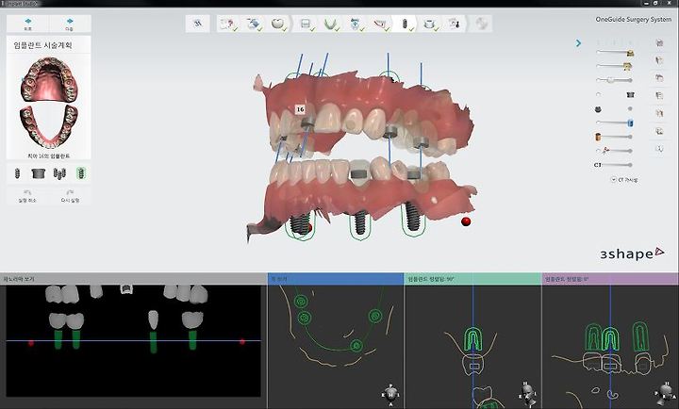Click the red control point right of lower jaw

pyautogui.click(x=466, y=221)
